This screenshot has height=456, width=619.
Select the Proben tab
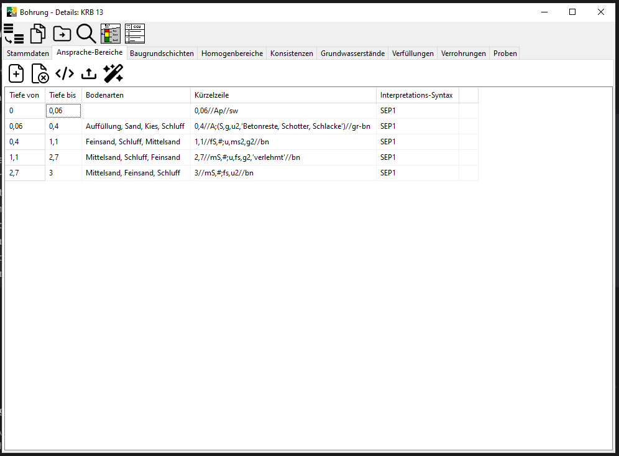(505, 54)
